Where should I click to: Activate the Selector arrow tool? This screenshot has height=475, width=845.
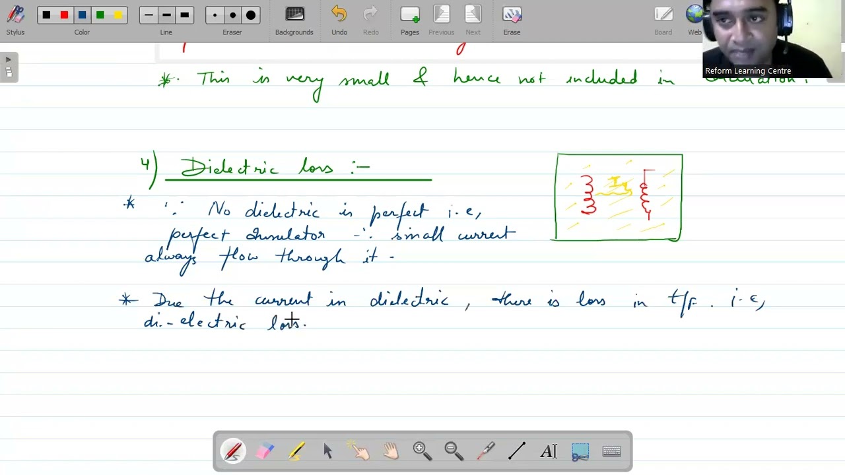pos(328,451)
